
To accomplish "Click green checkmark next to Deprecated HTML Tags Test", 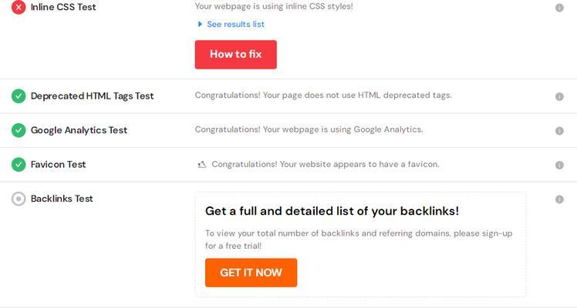I will tap(19, 96).
